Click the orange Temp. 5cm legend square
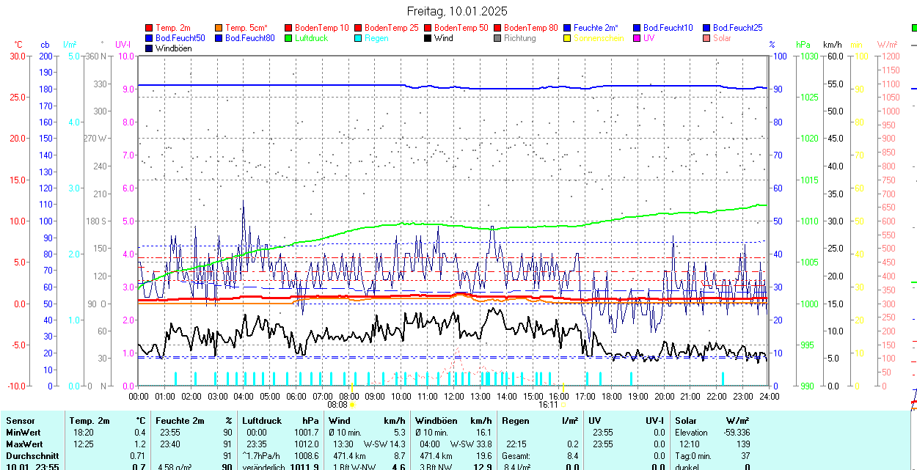 [219, 28]
